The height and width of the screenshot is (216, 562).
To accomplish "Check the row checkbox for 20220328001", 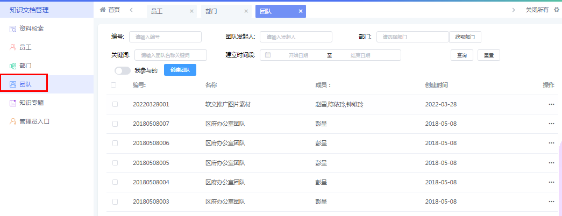I will point(115,104).
